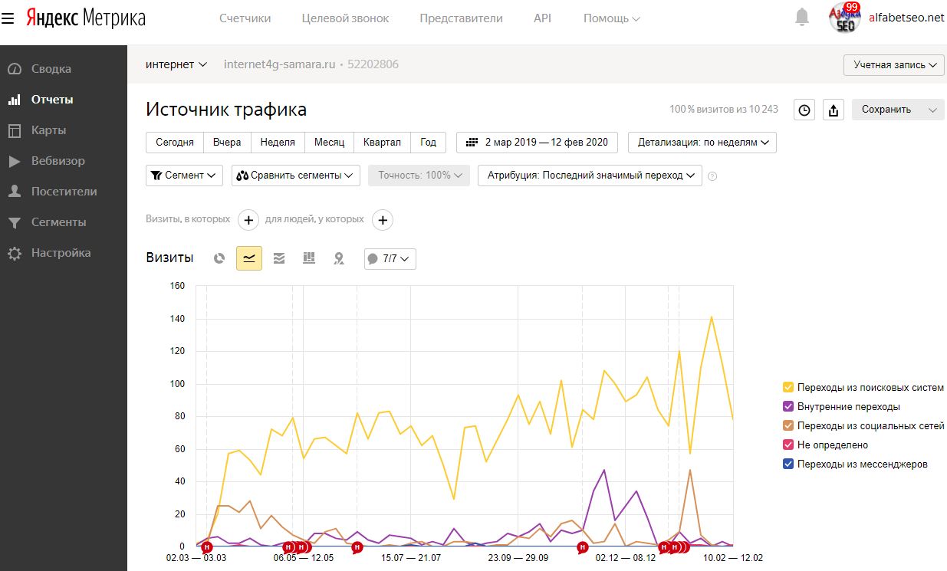
Task: Uncheck the Внутренние переходы legend checkbox
Action: click(x=788, y=406)
